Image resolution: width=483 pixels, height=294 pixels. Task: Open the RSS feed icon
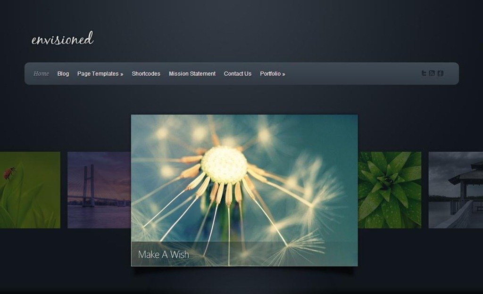[432, 73]
